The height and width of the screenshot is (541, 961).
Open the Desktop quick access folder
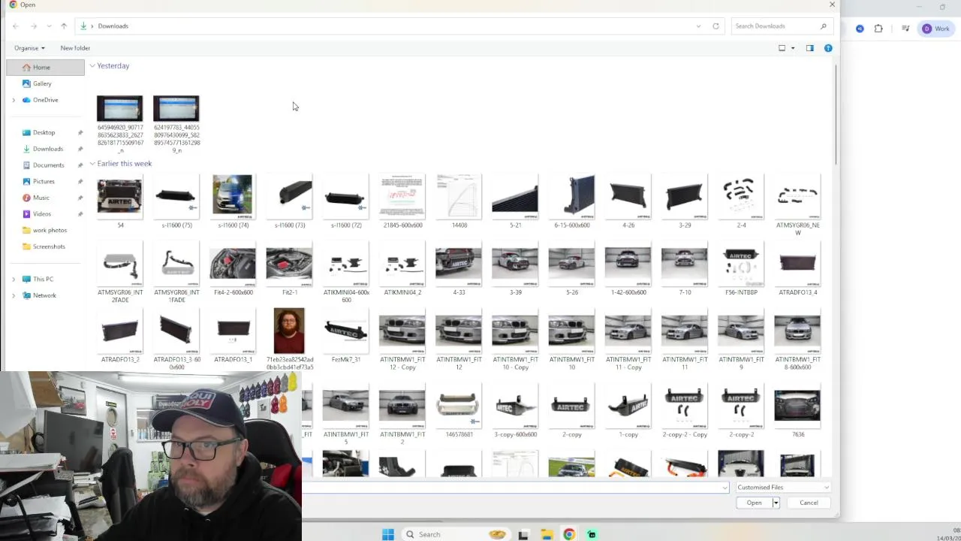(x=44, y=132)
